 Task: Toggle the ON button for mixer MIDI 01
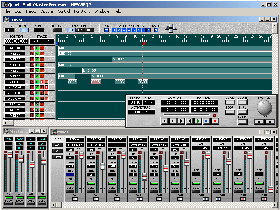[71, 183]
